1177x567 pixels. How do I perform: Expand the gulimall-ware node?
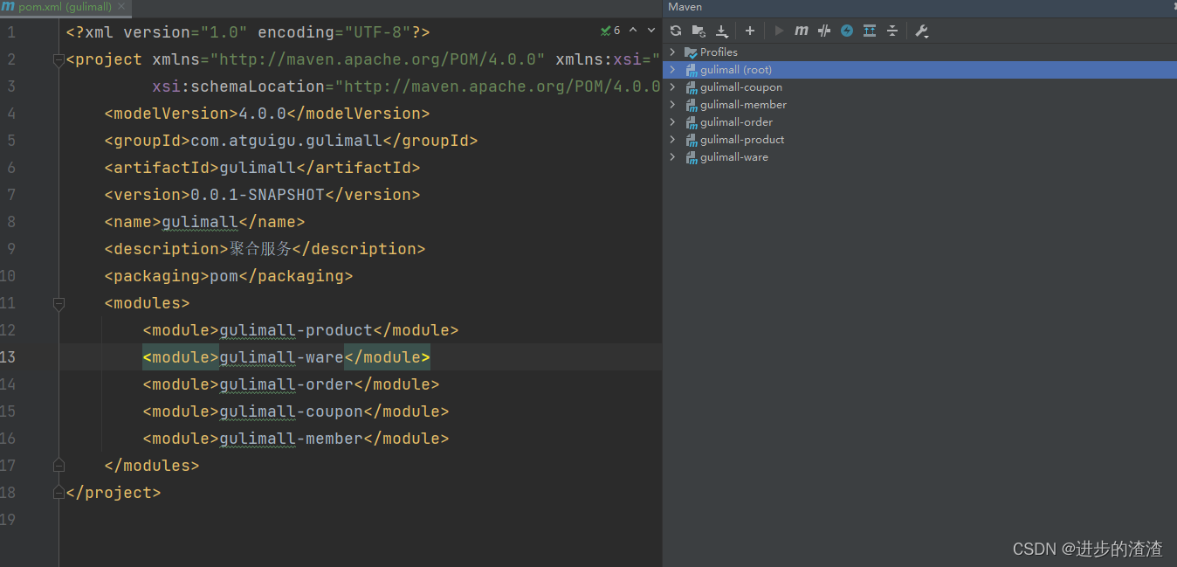click(672, 157)
